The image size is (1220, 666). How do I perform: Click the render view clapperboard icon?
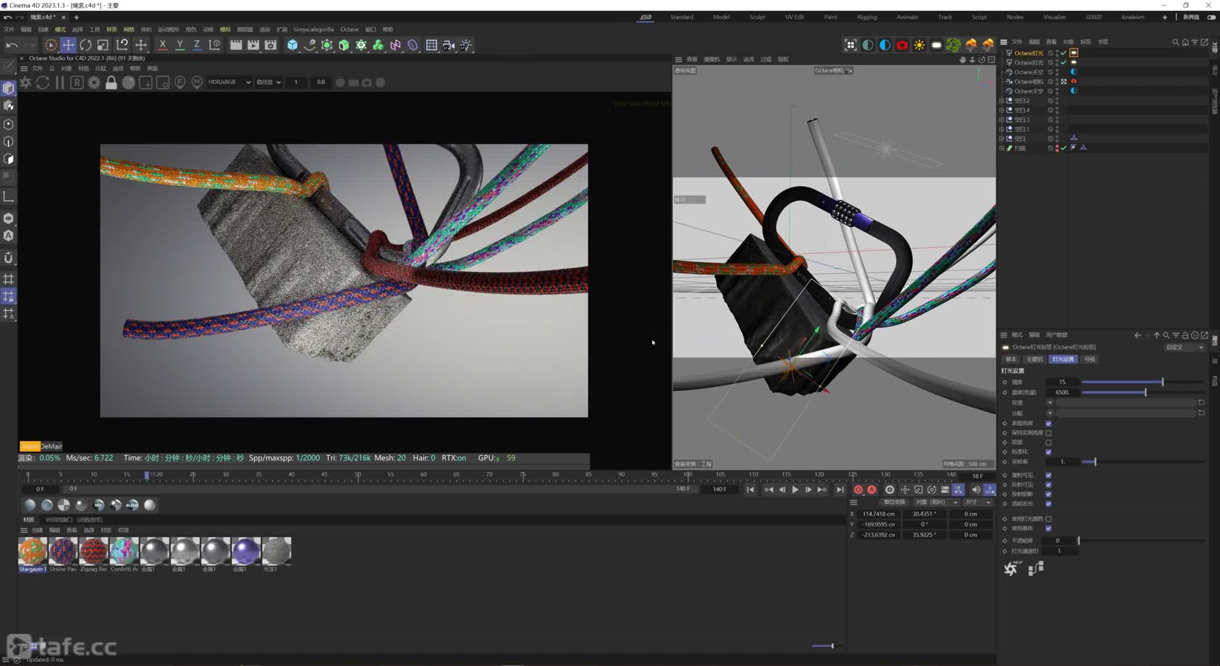[236, 45]
